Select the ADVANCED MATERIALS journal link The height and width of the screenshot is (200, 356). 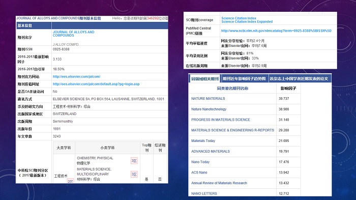click(x=210, y=151)
